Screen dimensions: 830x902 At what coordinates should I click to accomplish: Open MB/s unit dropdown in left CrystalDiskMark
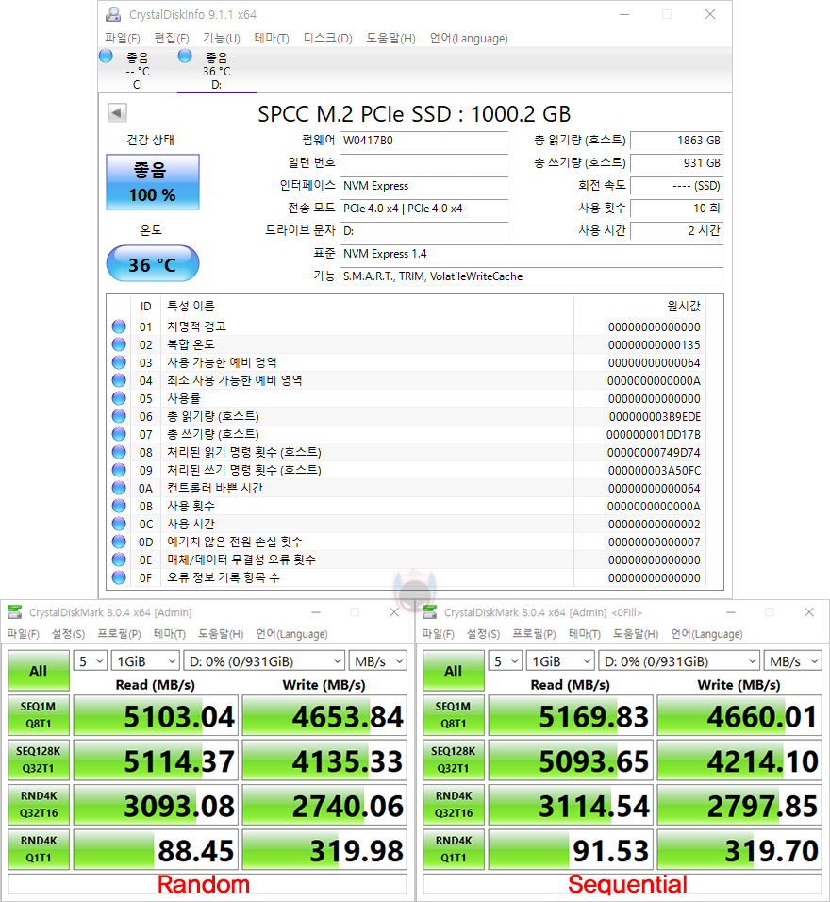[x=378, y=661]
